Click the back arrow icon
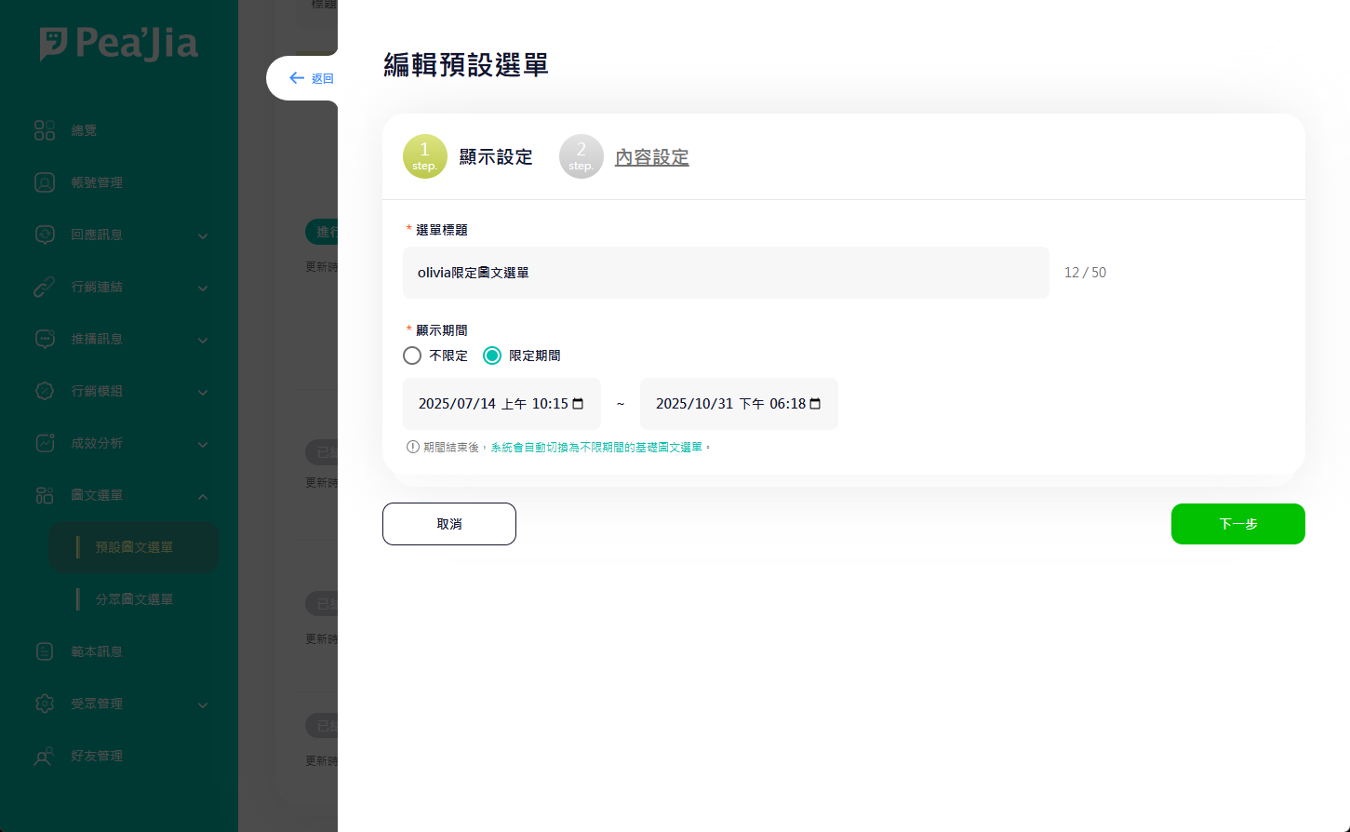 (x=297, y=78)
